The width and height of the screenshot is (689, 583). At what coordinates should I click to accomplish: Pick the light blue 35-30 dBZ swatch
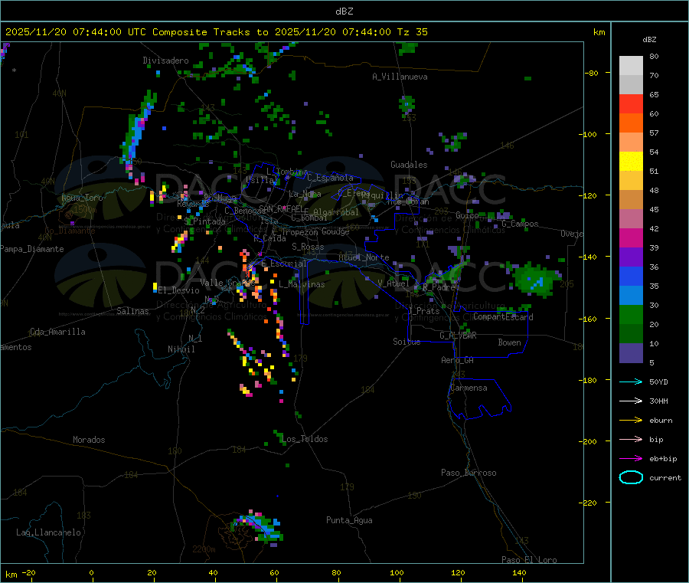click(x=631, y=296)
